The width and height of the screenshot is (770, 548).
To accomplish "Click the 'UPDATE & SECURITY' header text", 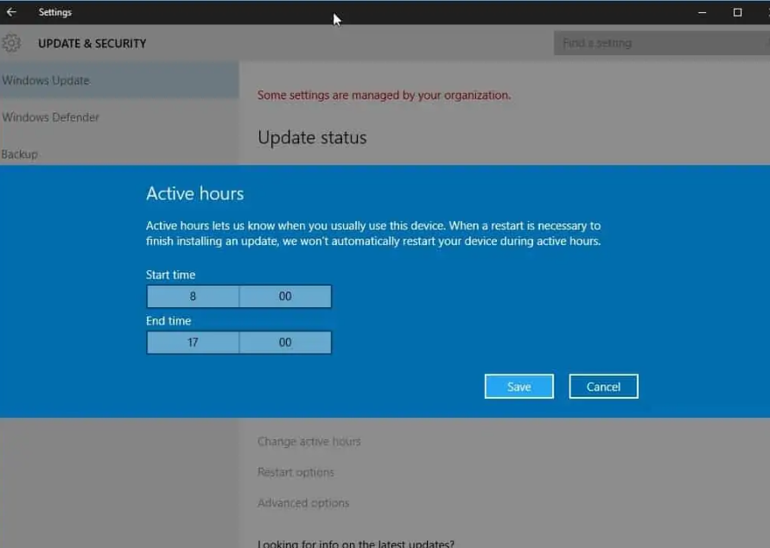I will [x=92, y=44].
